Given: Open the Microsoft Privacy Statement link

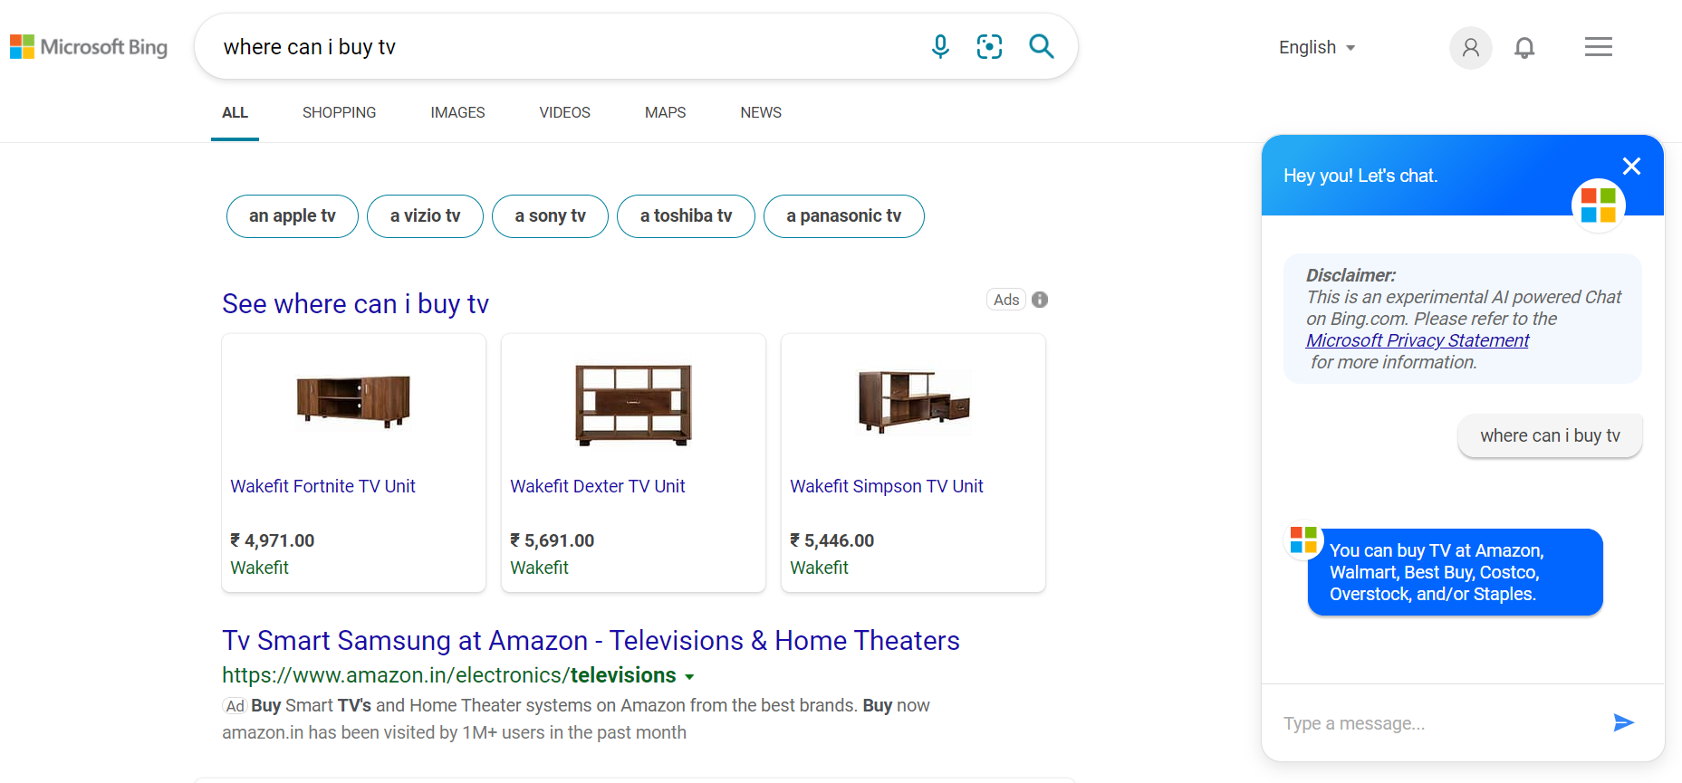Looking at the screenshot, I should click(x=1417, y=340).
